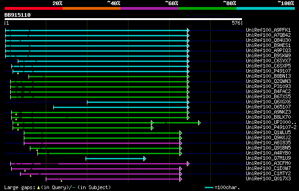This screenshot has height=191, width=299.
Task: Click the orange ~40% identity legend segment
Action: pos(92,8)
